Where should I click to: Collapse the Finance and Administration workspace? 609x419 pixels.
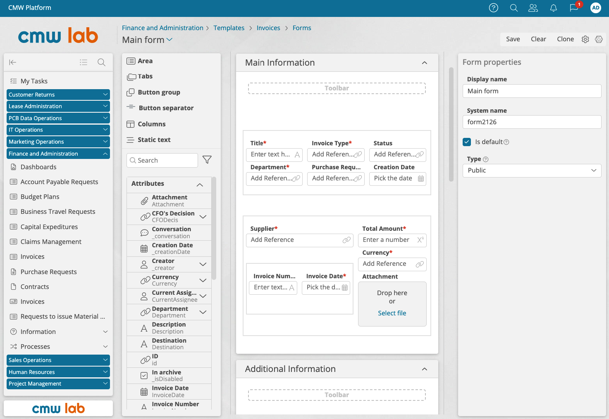[58, 154]
